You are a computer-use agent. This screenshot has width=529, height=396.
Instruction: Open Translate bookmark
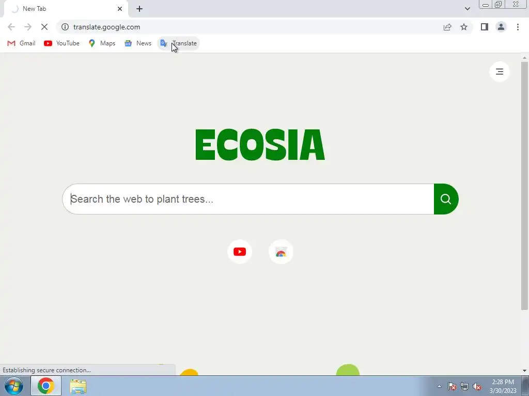178,43
